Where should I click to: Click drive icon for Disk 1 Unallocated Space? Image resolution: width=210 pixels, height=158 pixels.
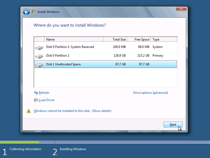(39, 65)
